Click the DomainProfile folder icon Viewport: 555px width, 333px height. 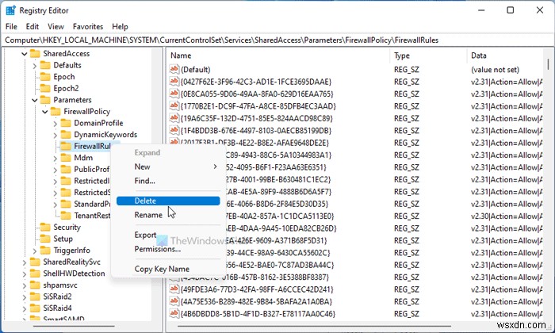[x=66, y=123]
